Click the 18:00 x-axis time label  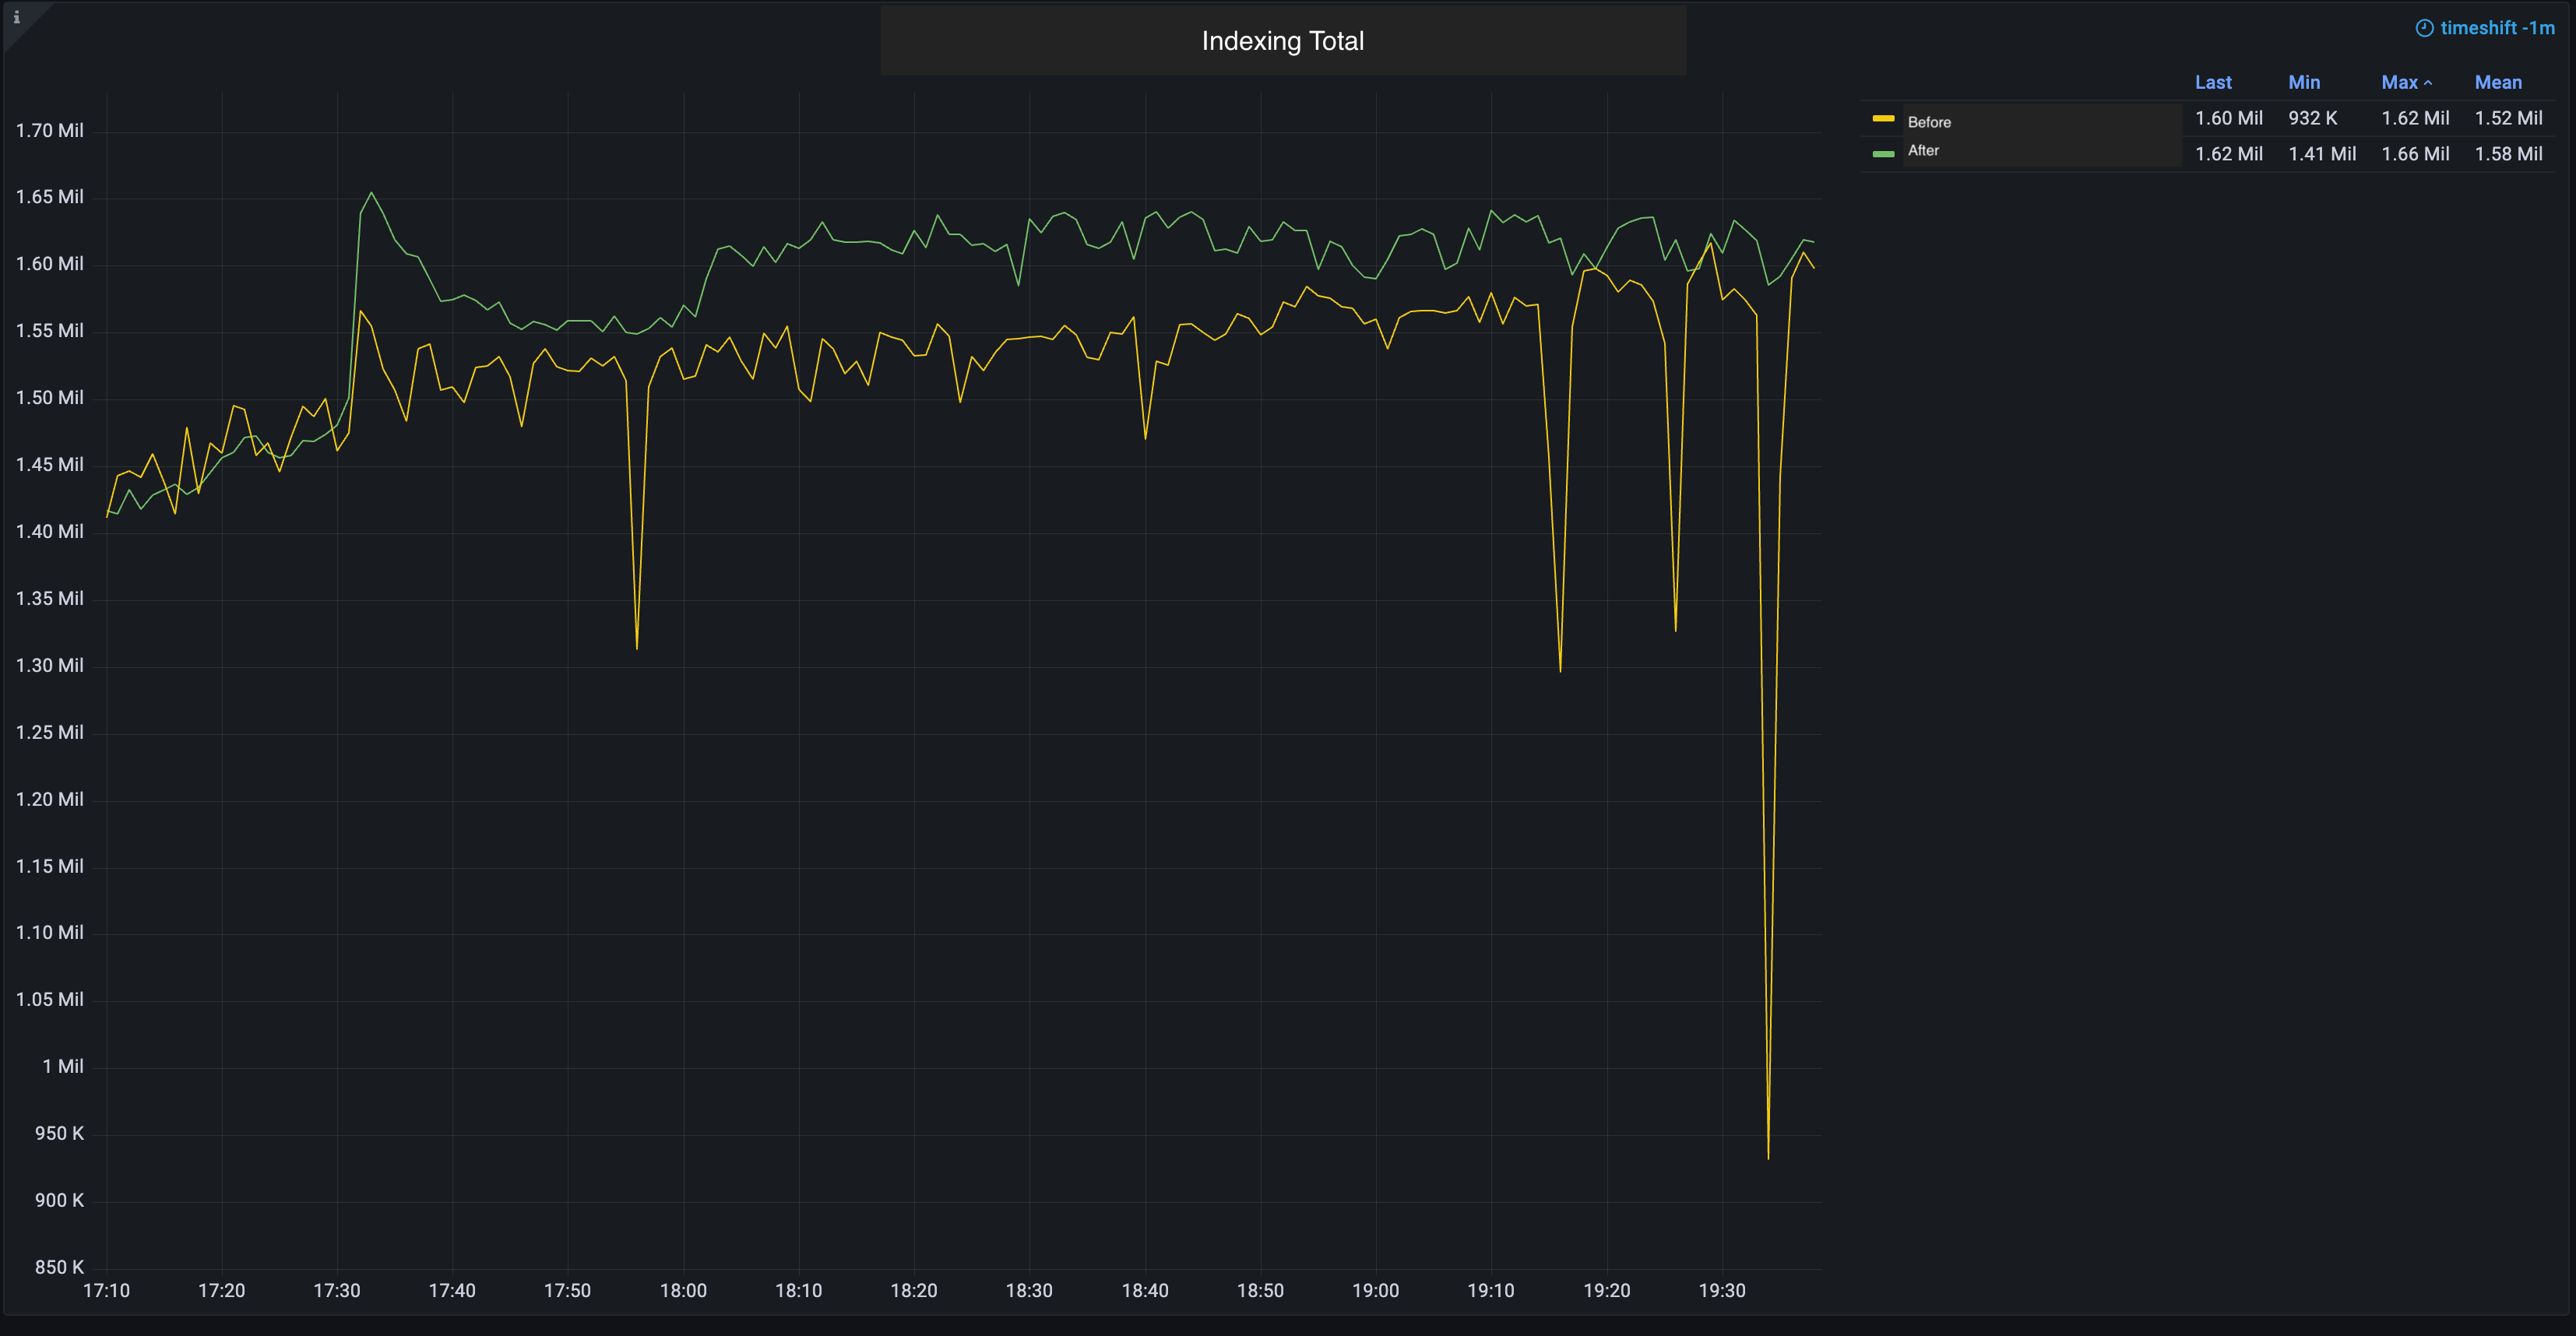click(683, 1290)
